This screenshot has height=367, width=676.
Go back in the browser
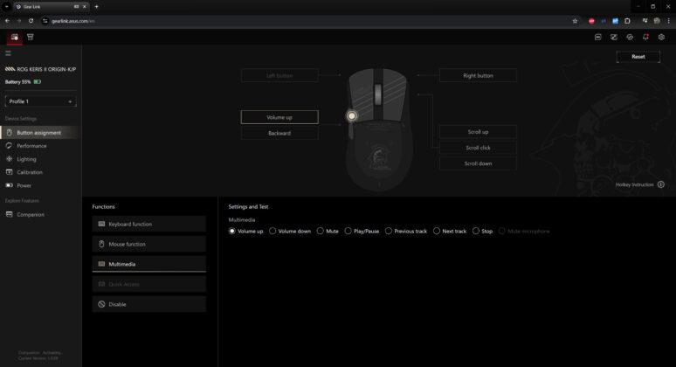[7, 21]
